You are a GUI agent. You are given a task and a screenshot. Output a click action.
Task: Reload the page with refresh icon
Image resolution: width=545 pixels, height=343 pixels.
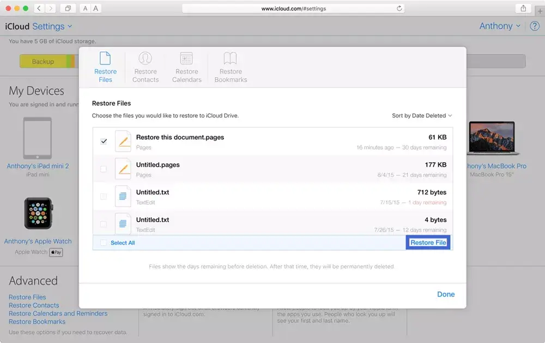399,8
